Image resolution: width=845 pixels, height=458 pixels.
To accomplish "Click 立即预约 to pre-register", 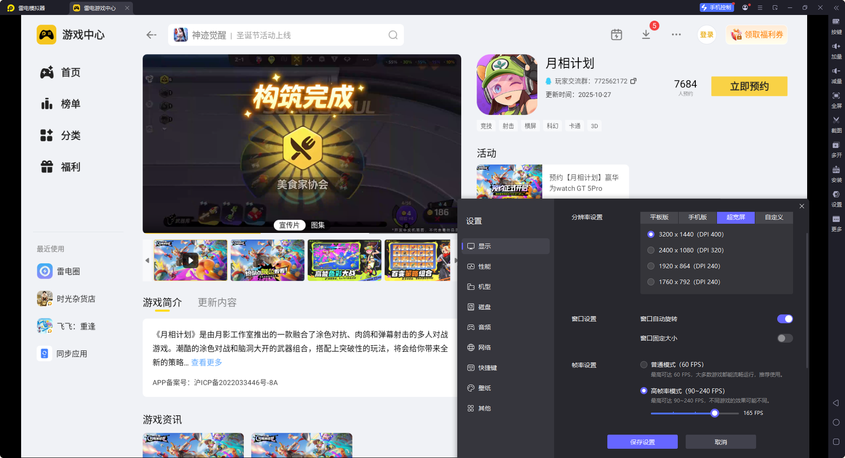I will [749, 86].
